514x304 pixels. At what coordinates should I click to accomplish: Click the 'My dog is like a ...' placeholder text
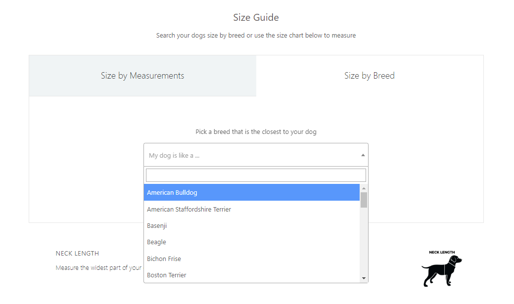[174, 155]
